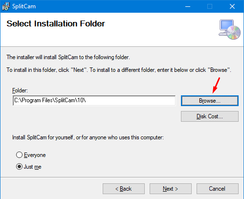Click the greyed-out maximize window button
The image size is (244, 199).
210,6
